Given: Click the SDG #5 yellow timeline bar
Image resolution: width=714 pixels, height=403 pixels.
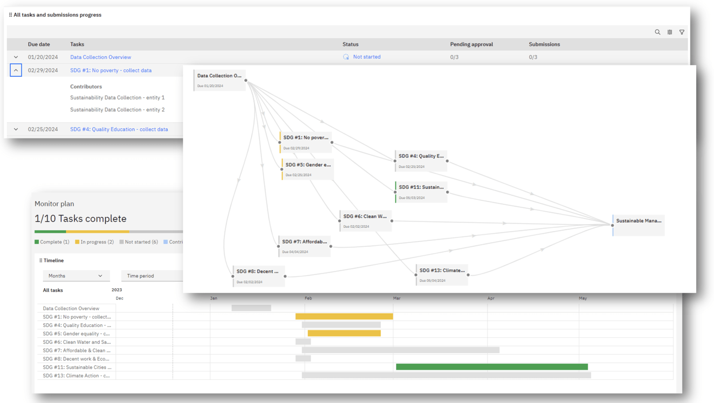Looking at the screenshot, I should 344,333.
